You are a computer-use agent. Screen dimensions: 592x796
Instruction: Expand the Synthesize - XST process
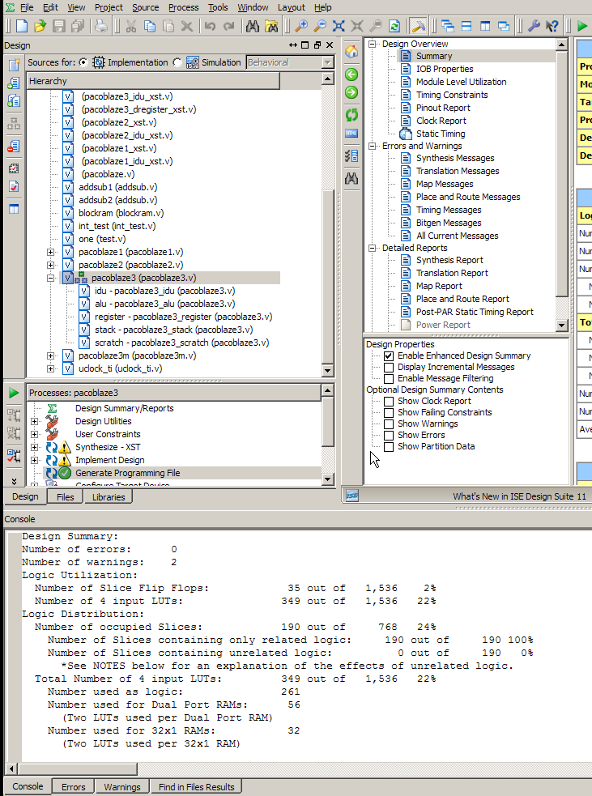pos(34,447)
